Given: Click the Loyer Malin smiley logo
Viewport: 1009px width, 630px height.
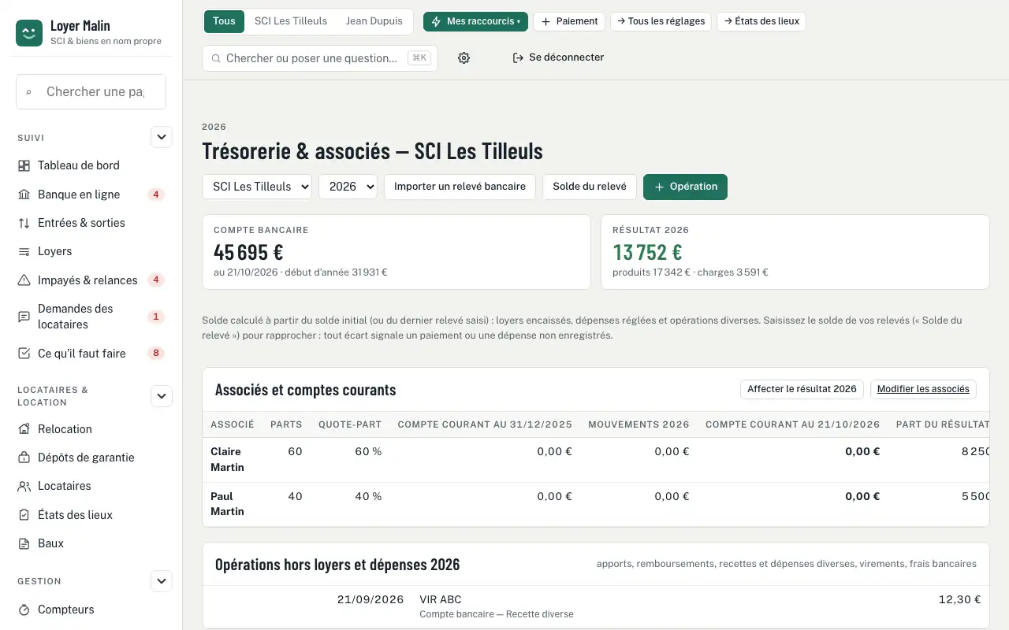Looking at the screenshot, I should point(29,33).
